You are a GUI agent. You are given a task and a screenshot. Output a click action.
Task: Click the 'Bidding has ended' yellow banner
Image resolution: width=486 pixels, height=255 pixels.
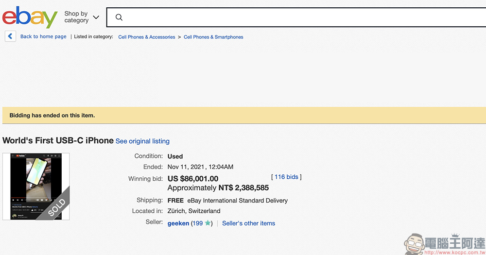click(x=243, y=116)
